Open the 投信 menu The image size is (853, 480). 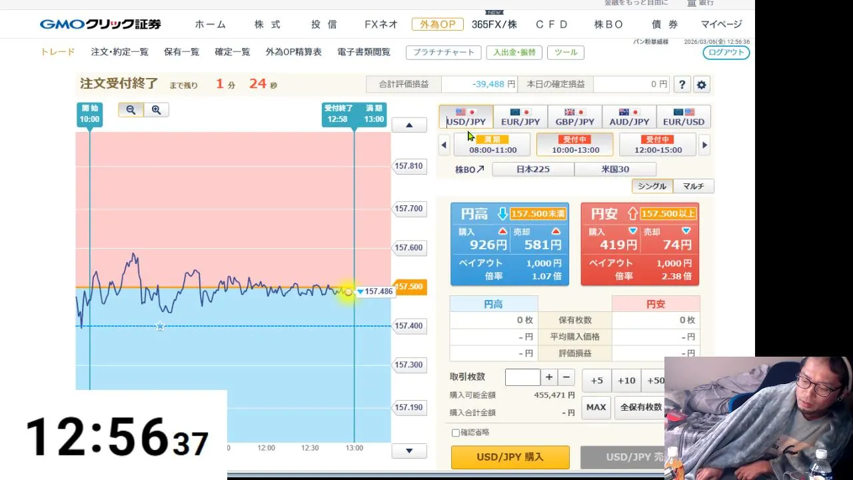coord(324,24)
